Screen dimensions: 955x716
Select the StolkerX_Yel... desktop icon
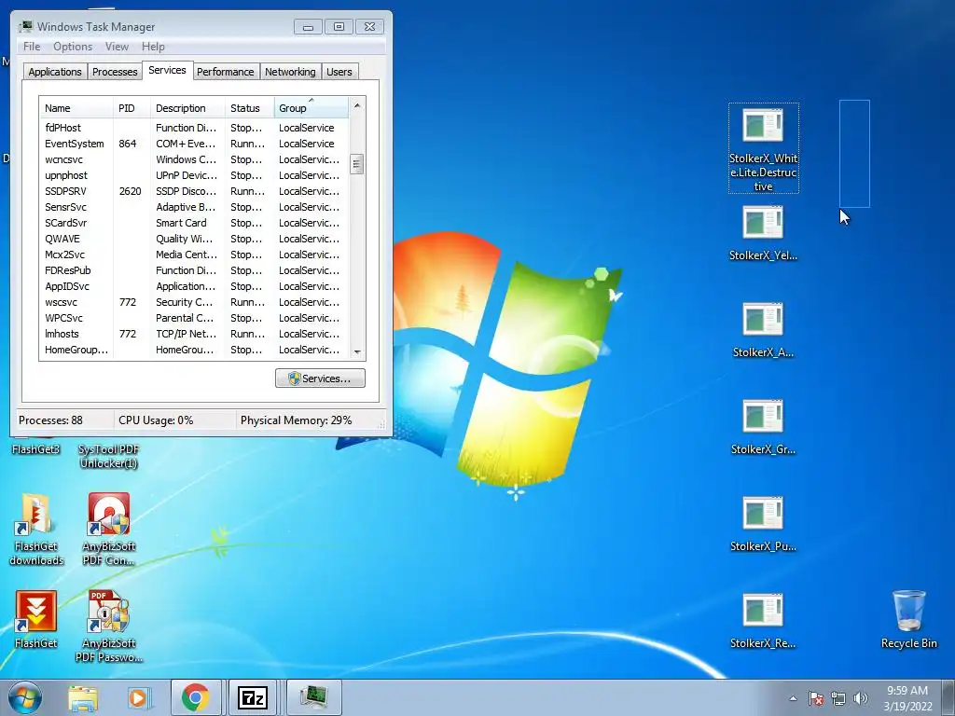coord(763,233)
